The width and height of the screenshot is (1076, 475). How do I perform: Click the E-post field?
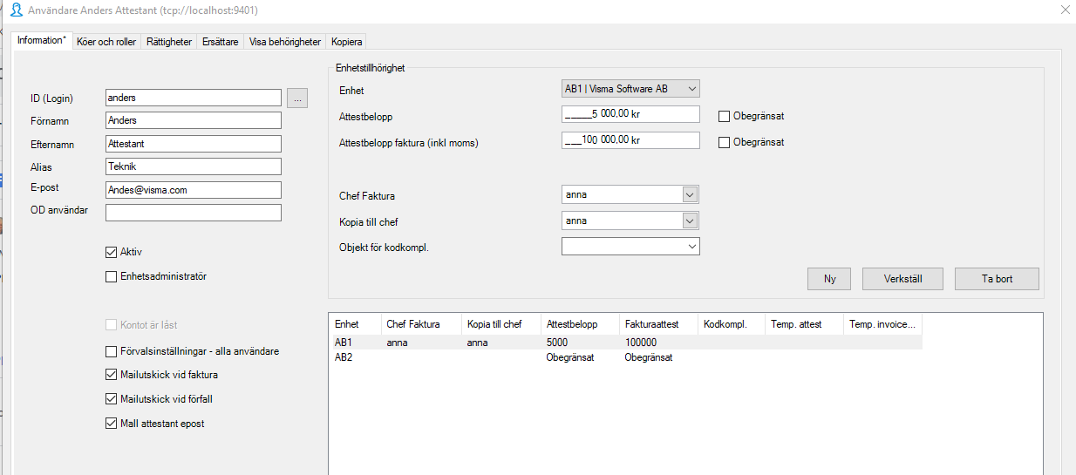click(194, 189)
